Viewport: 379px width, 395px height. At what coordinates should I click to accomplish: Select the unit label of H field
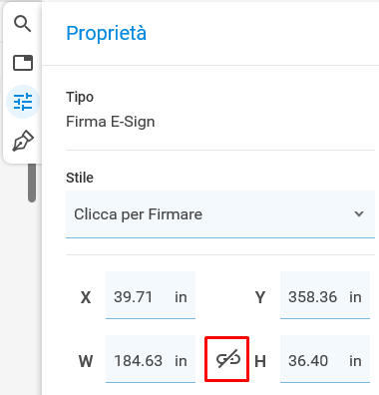[355, 361]
